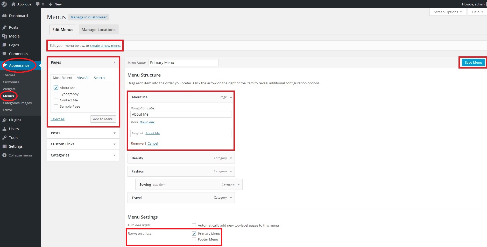The image size is (487, 247).
Task: Expand the Custom Links panel
Action: 114,144
